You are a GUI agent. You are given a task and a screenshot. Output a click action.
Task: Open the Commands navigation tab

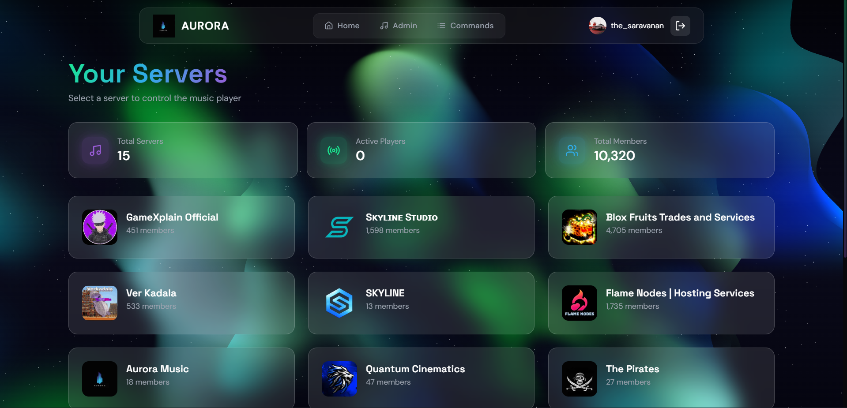[x=465, y=26]
